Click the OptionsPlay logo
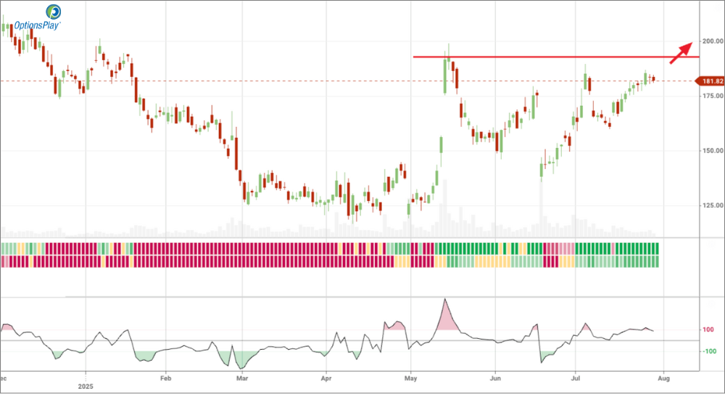This screenshot has height=394, width=725. (x=38, y=17)
